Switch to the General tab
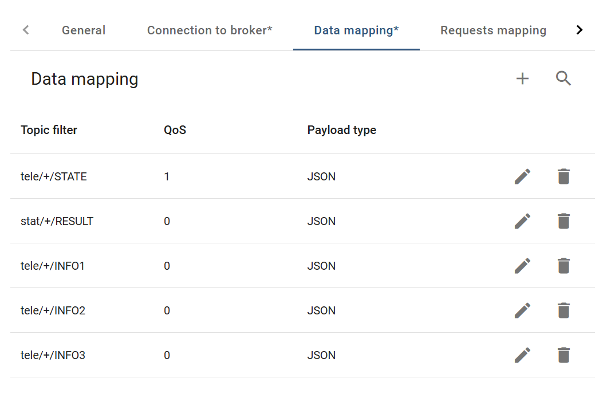603x394 pixels. click(84, 30)
